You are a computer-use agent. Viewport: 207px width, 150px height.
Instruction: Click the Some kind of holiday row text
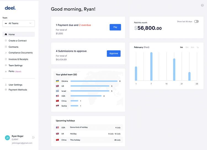(79, 127)
